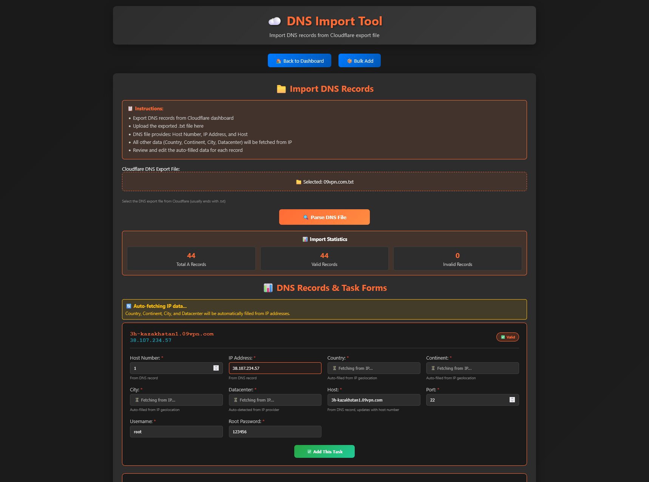The width and height of the screenshot is (649, 482).
Task: Click the folder icon beside Import DNS Records
Action: pos(281,89)
